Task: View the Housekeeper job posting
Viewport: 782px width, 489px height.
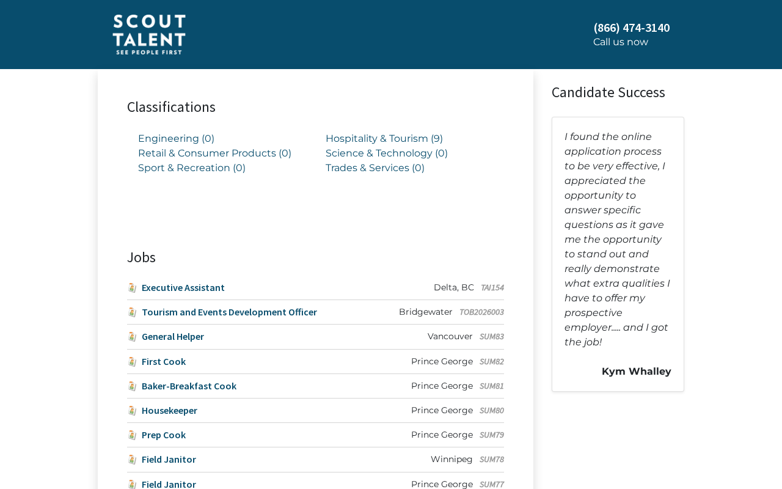Action: click(x=169, y=410)
